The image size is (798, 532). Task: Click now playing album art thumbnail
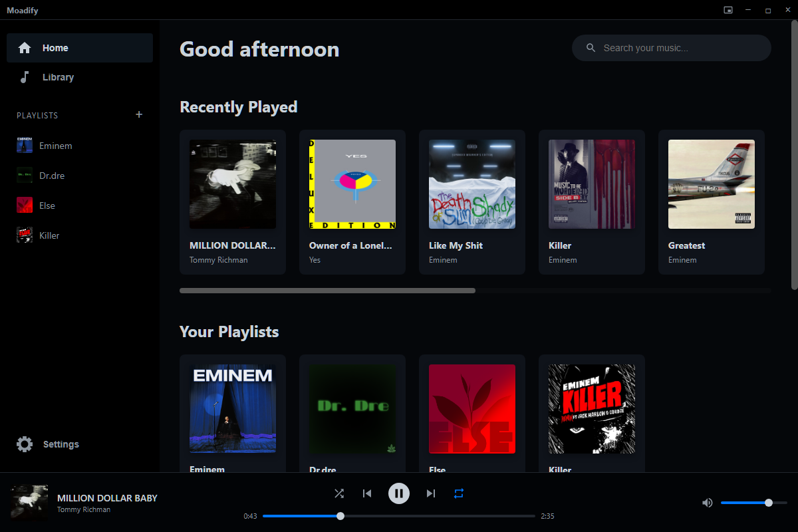(29, 503)
